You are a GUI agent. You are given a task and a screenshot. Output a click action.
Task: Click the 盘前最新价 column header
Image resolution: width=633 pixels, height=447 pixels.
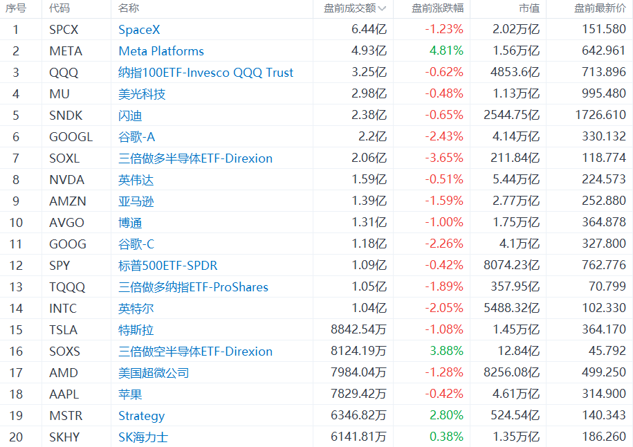pos(600,8)
